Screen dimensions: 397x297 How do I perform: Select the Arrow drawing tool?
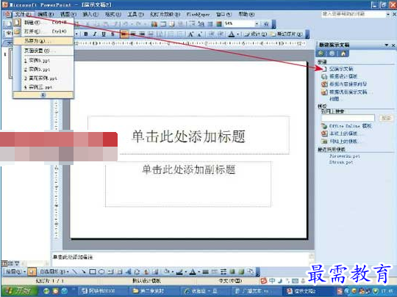tap(84, 272)
